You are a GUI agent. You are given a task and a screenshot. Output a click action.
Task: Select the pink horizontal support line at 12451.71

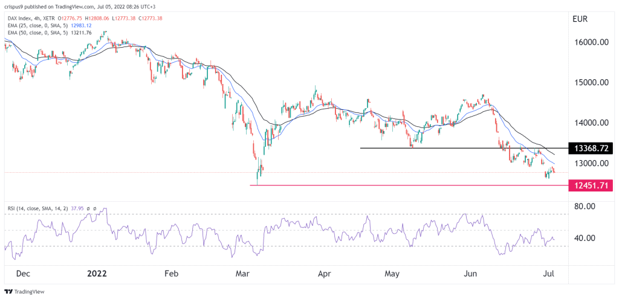click(409, 185)
